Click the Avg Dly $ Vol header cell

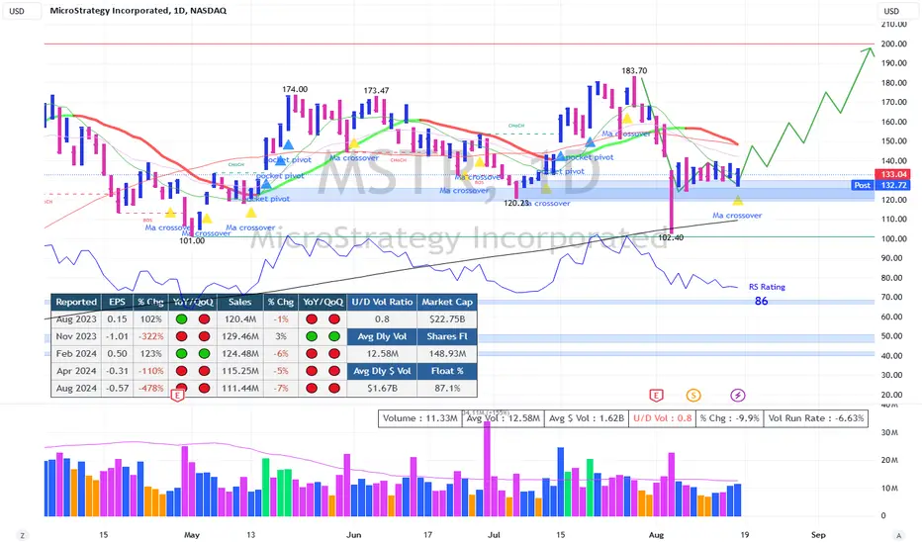382,371
